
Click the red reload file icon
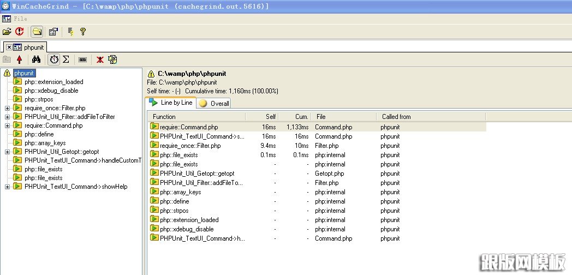tap(19, 32)
